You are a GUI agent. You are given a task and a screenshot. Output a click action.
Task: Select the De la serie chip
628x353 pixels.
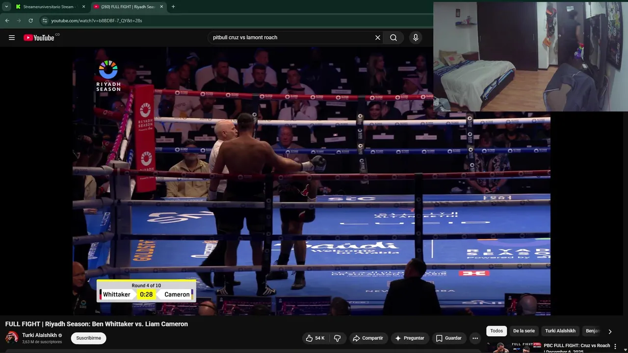point(524,331)
